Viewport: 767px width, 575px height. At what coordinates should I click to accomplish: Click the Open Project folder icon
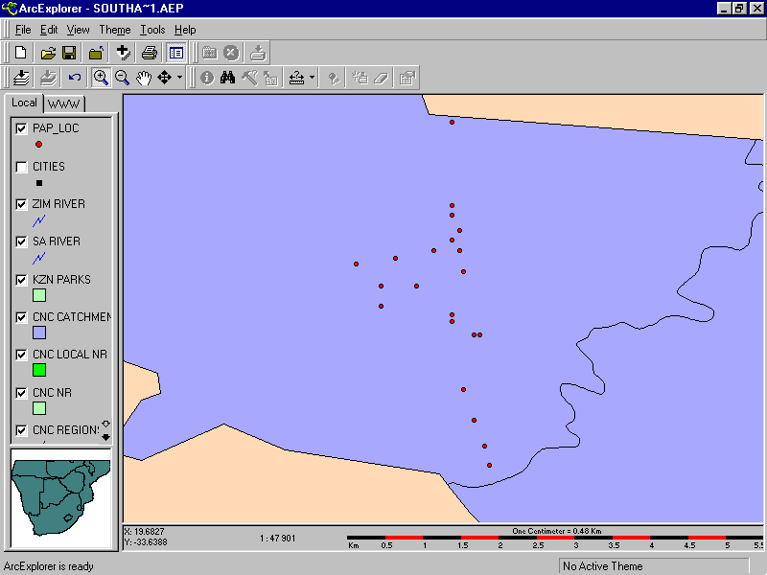coord(47,53)
